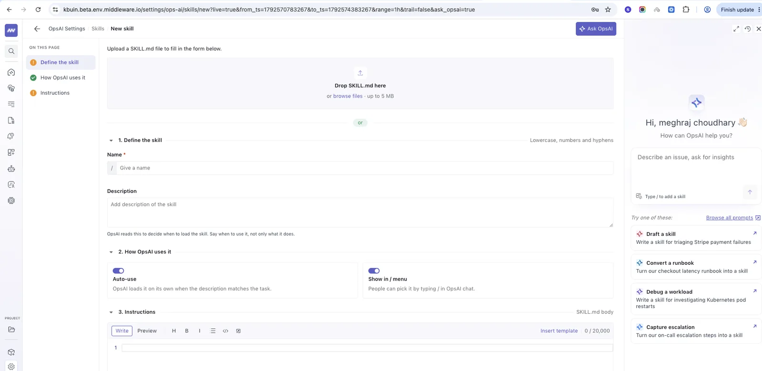Image resolution: width=762 pixels, height=371 pixels.
Task: Send the OpsAI message with arrow button
Action: point(750,192)
